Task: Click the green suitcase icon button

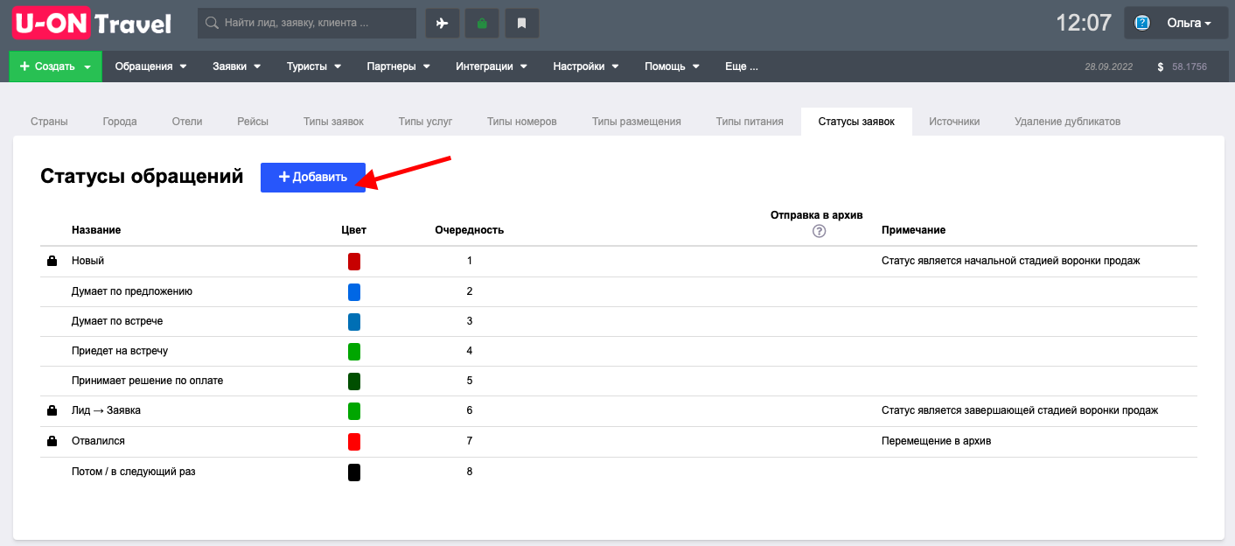Action: pyautogui.click(x=482, y=24)
